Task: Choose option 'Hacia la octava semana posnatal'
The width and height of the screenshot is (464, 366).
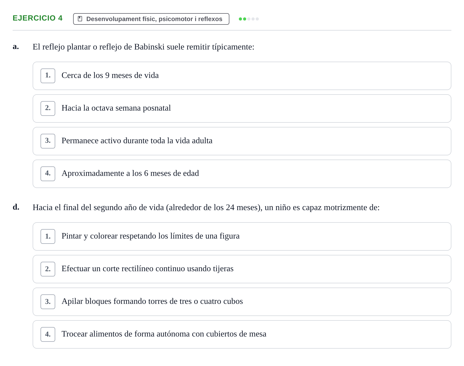Action: click(x=242, y=108)
